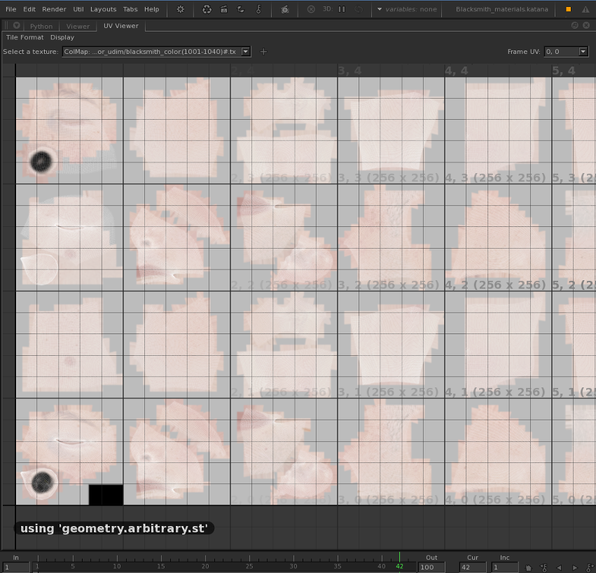596x573 pixels.
Task: Select the render camera icon in the toolbar
Action: 223,9
